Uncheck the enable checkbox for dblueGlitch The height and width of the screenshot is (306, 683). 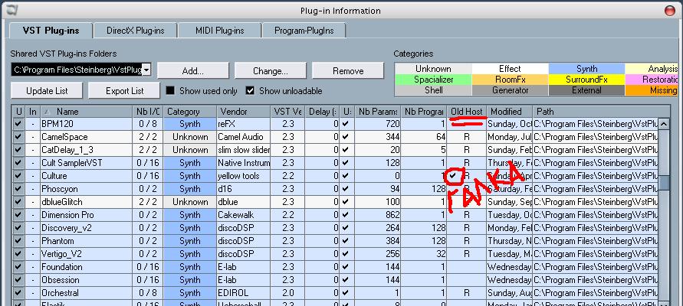pos(18,202)
